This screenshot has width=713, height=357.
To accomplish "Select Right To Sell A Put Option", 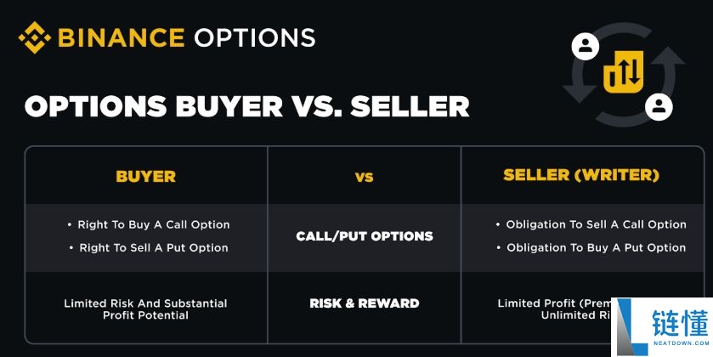I will pyautogui.click(x=154, y=248).
